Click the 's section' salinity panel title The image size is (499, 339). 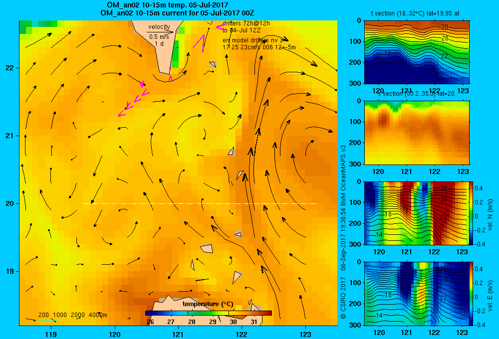point(416,94)
